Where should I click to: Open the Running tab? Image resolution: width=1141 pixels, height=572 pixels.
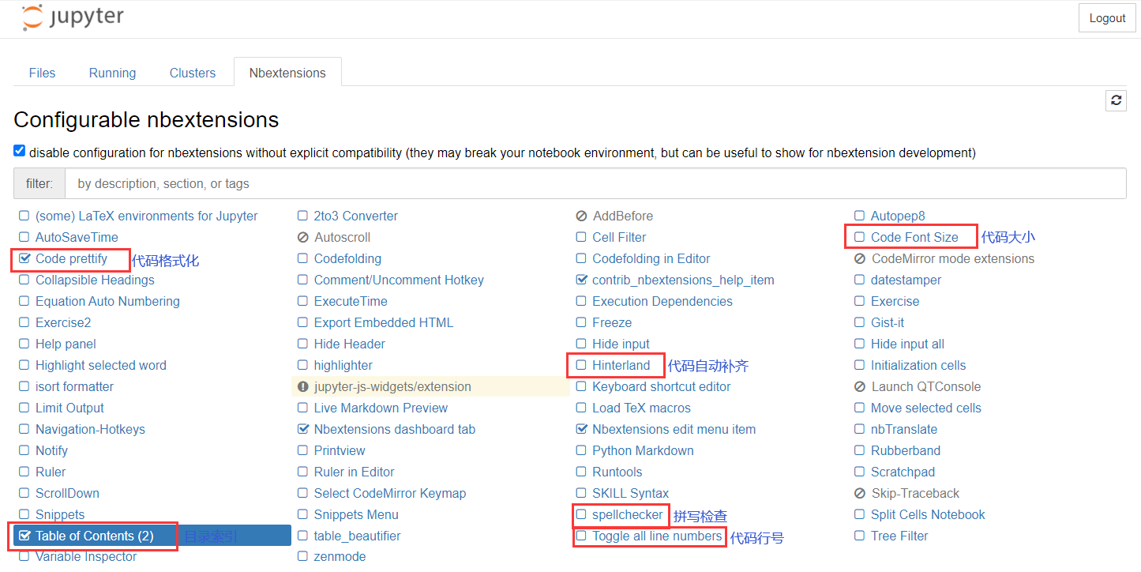point(112,73)
